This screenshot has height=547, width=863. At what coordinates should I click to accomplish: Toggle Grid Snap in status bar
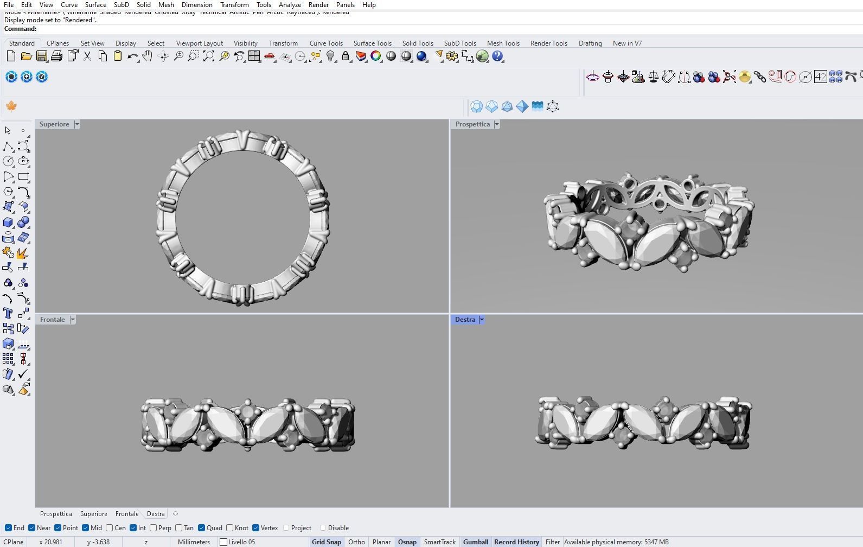[x=327, y=542]
